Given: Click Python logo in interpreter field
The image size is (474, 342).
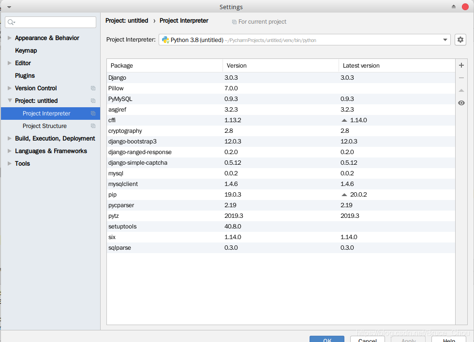Looking at the screenshot, I should (165, 40).
